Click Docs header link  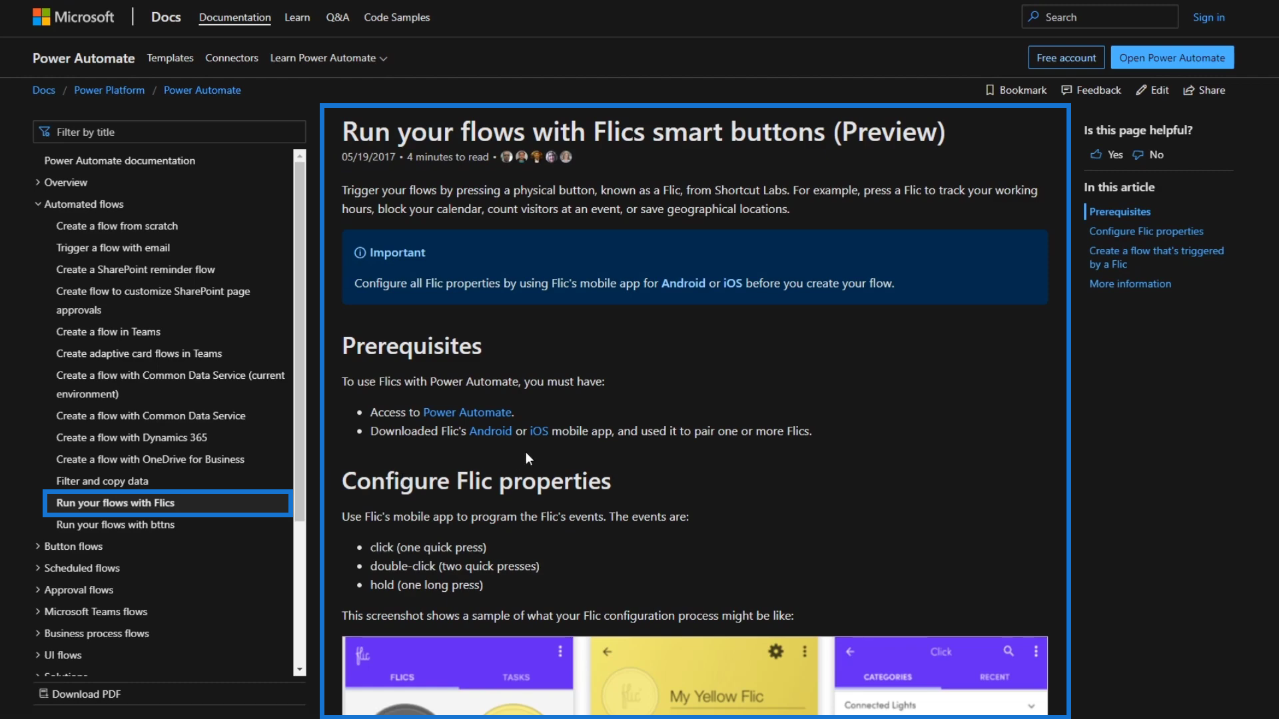click(x=166, y=17)
